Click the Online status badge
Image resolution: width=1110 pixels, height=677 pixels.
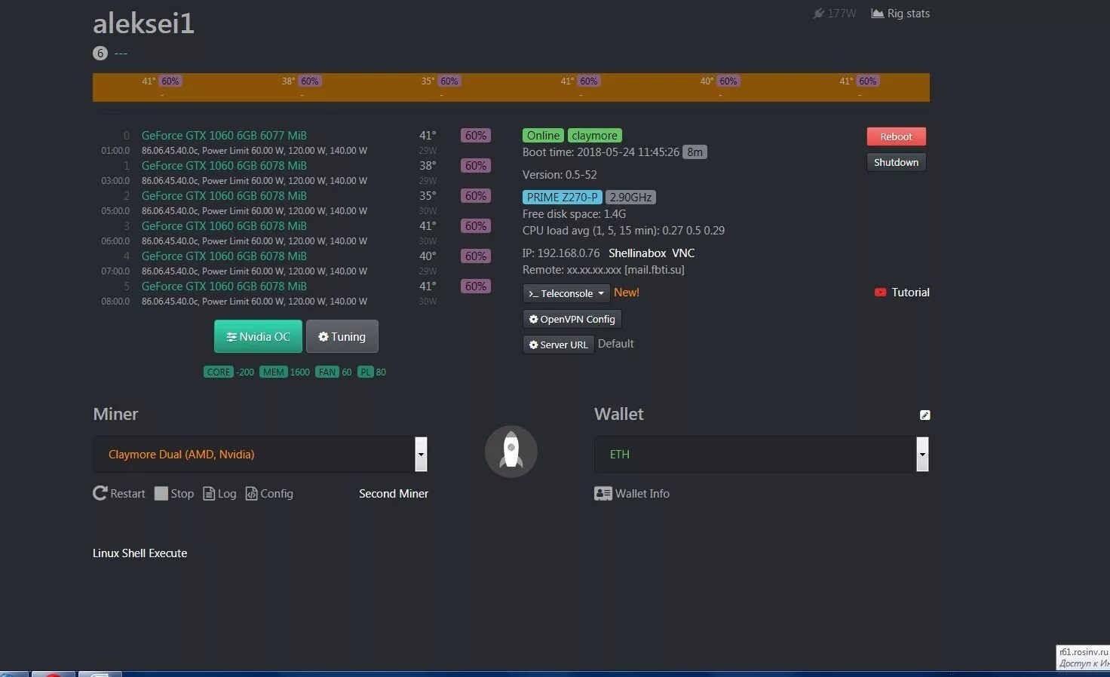tap(543, 136)
